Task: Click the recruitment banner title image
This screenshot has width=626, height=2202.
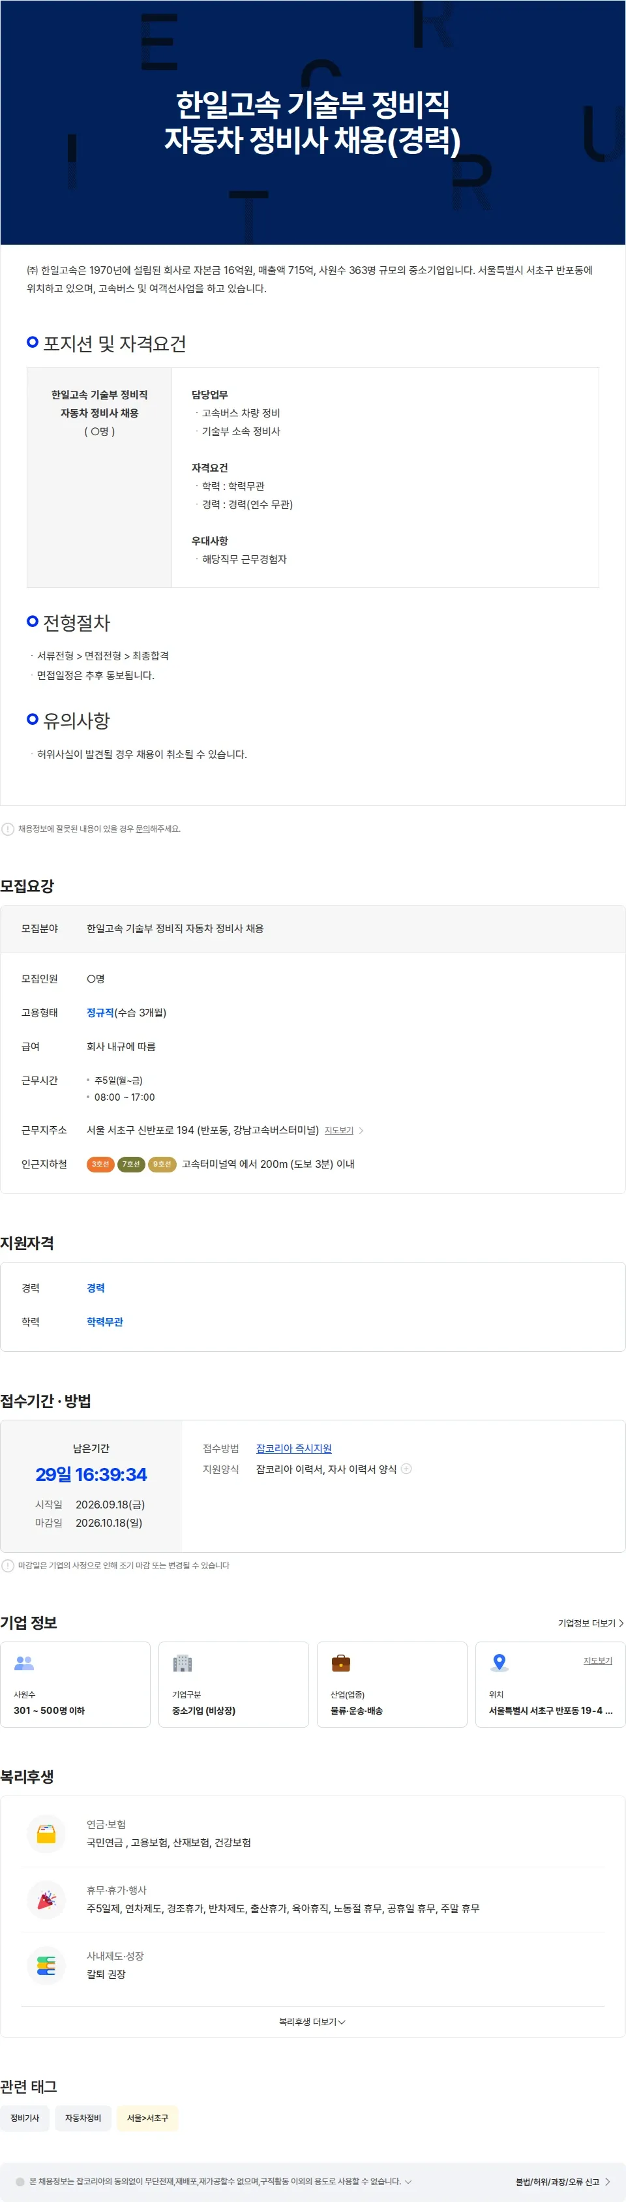Action: click(x=312, y=122)
